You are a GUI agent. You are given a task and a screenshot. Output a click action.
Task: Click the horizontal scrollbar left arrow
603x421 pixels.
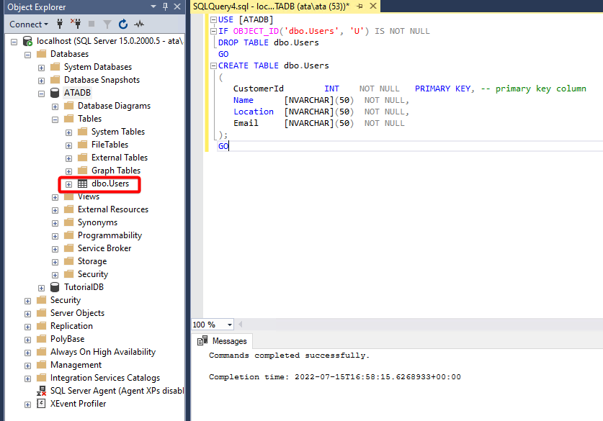tap(241, 325)
